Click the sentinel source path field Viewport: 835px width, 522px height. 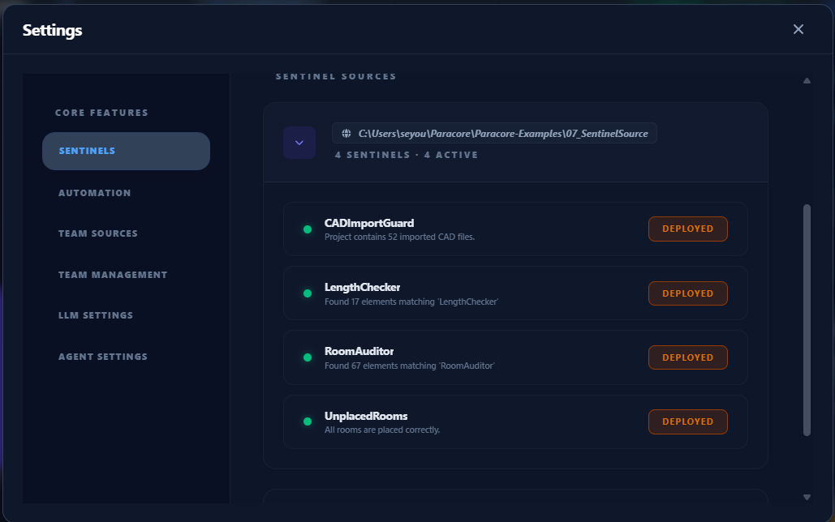pos(495,133)
